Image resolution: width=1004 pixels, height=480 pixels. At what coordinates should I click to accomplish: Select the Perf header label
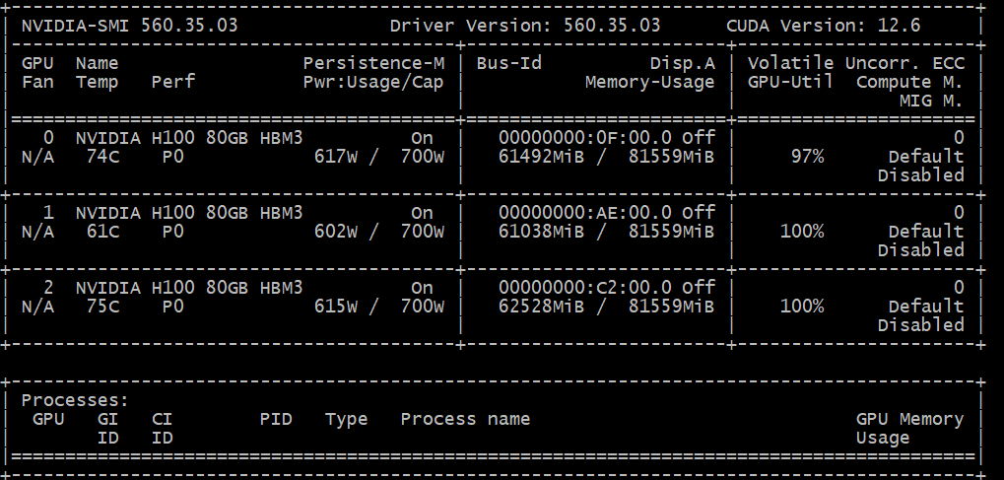pos(172,82)
